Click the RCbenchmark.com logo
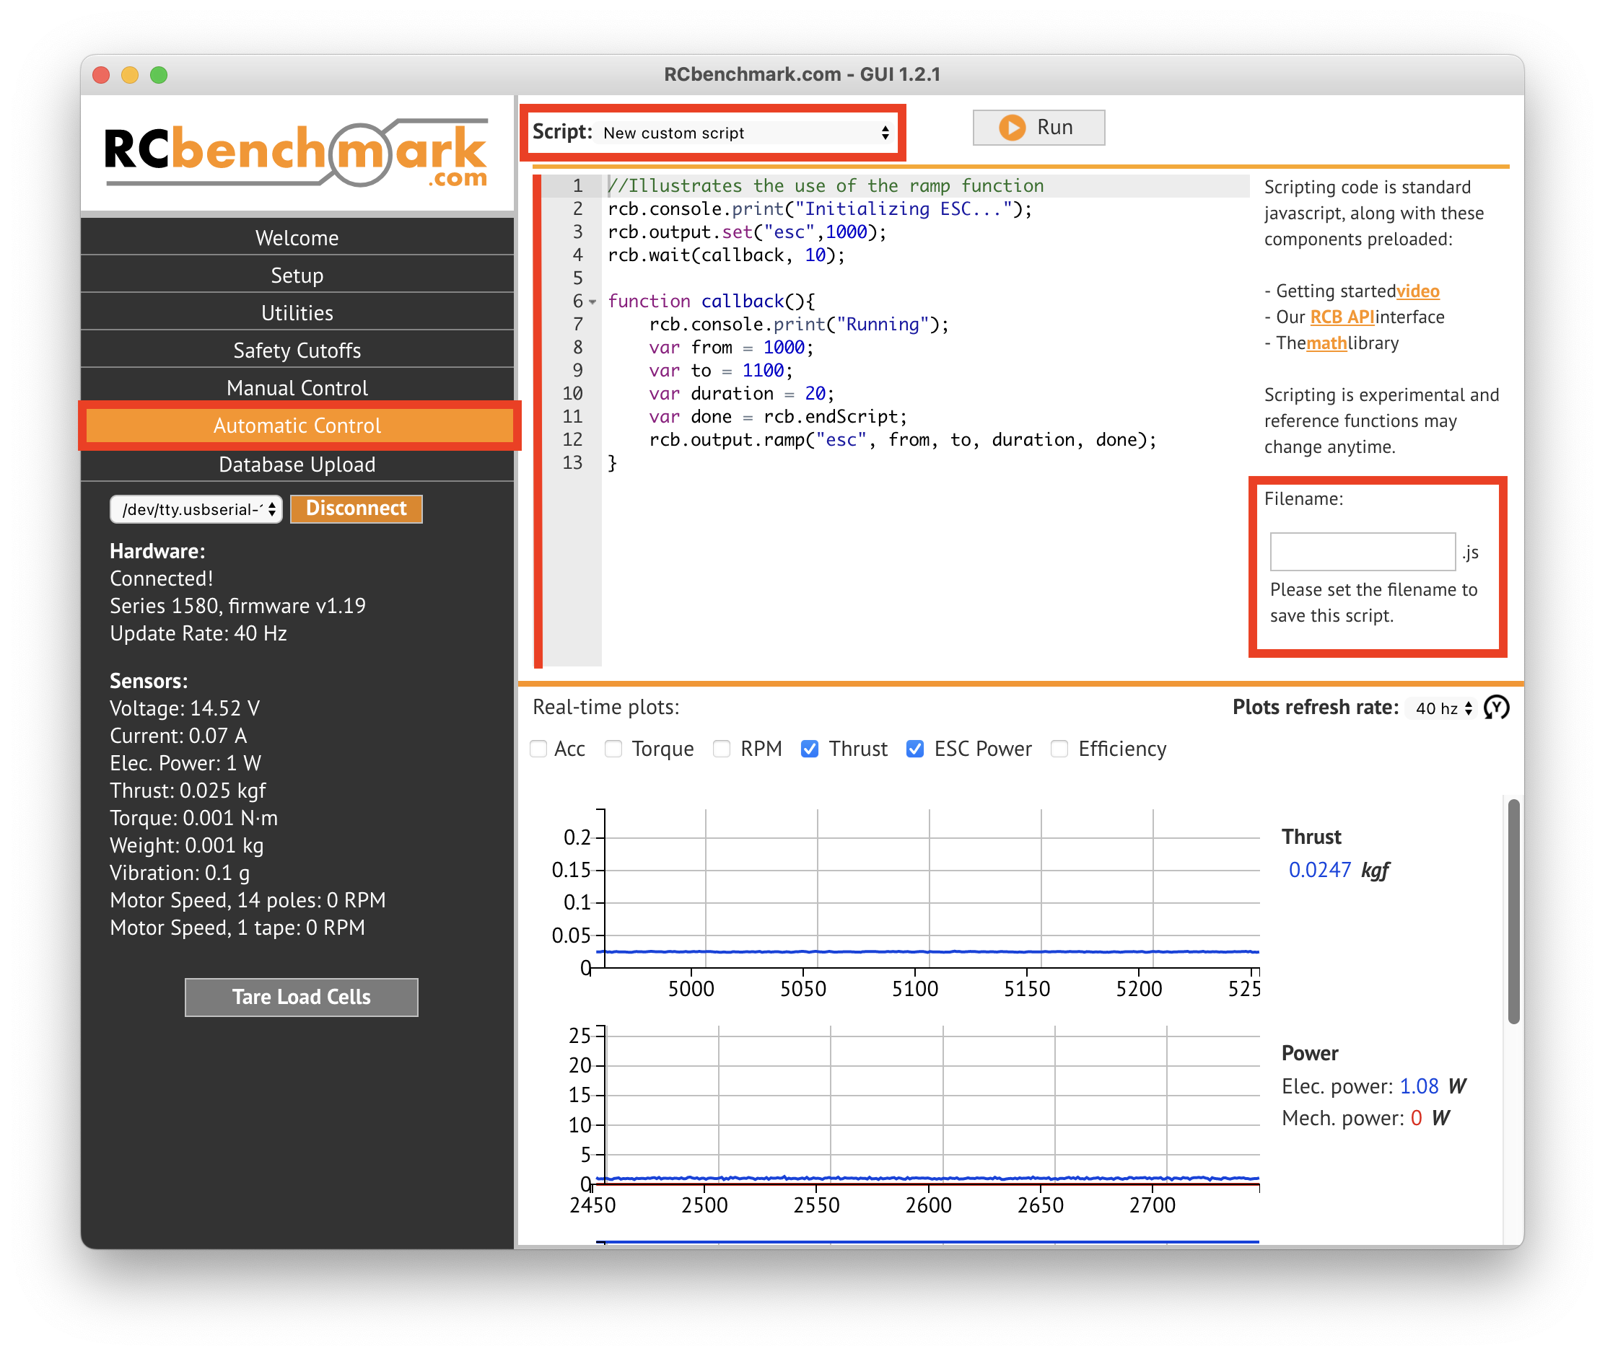 296,154
